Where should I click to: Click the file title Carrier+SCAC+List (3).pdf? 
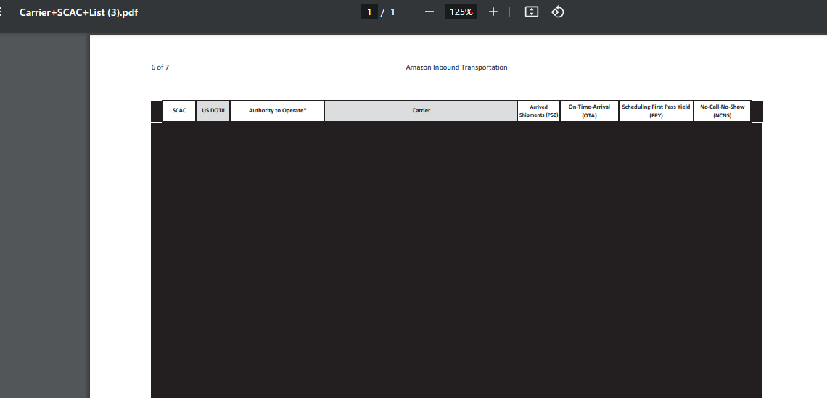[x=78, y=12]
